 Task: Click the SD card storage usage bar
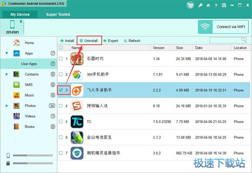pos(33,163)
